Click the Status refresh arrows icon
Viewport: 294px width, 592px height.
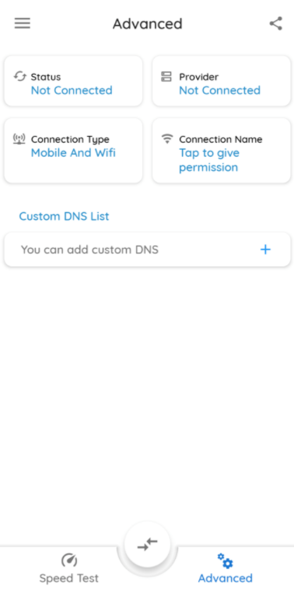[x=19, y=76]
